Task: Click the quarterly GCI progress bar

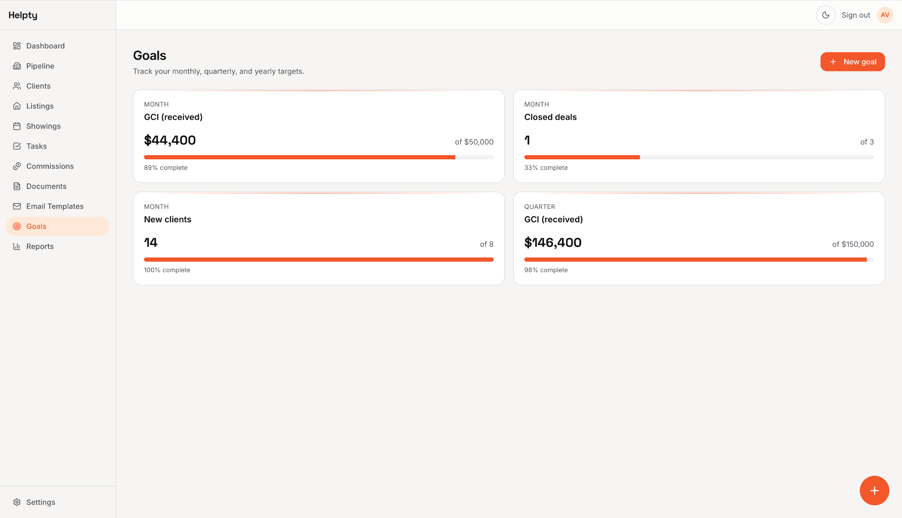Action: pos(699,259)
